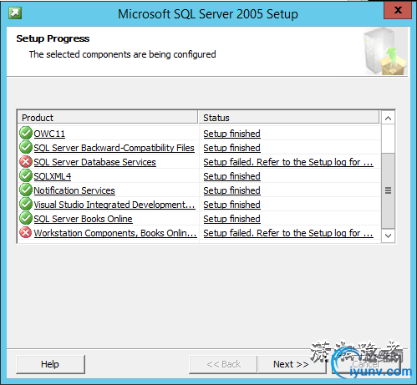The image size is (417, 385).
Task: View Setup finished status for Backward-Compatibility Files
Action: click(x=231, y=148)
